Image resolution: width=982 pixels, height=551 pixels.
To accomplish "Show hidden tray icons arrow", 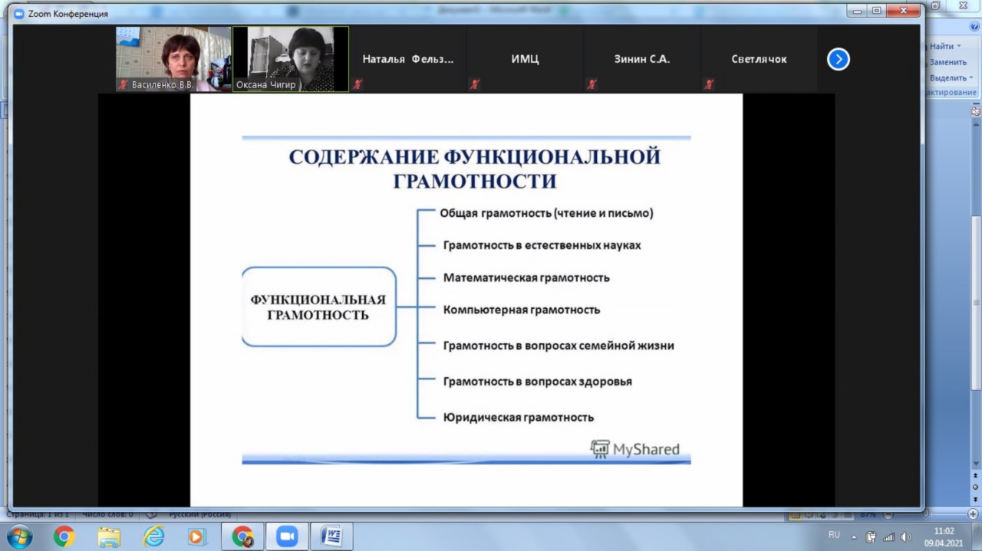I will pos(853,536).
